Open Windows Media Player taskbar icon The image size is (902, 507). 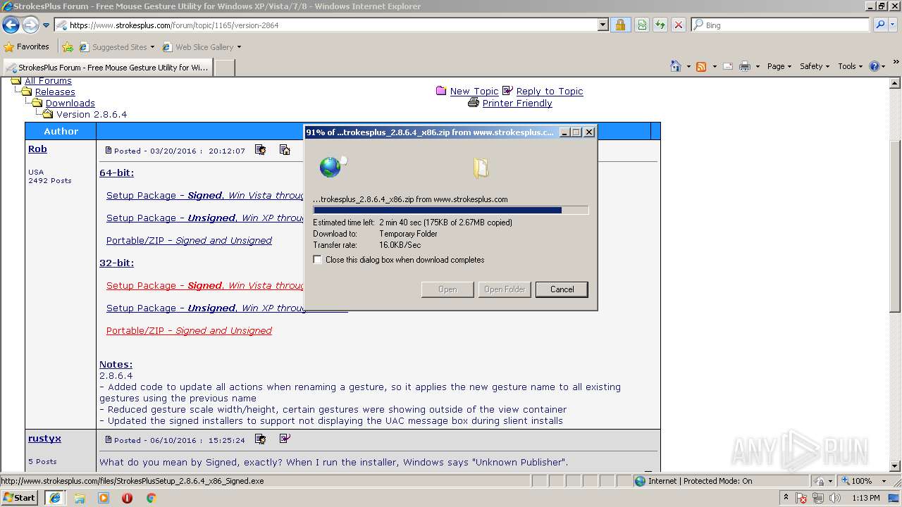(x=104, y=498)
